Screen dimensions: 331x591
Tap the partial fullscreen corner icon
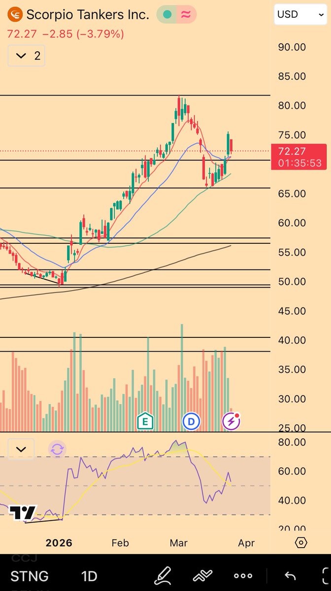(x=326, y=576)
